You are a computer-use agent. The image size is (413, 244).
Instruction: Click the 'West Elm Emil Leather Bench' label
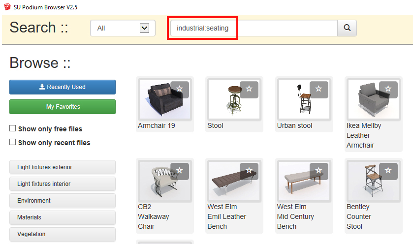(x=227, y=216)
